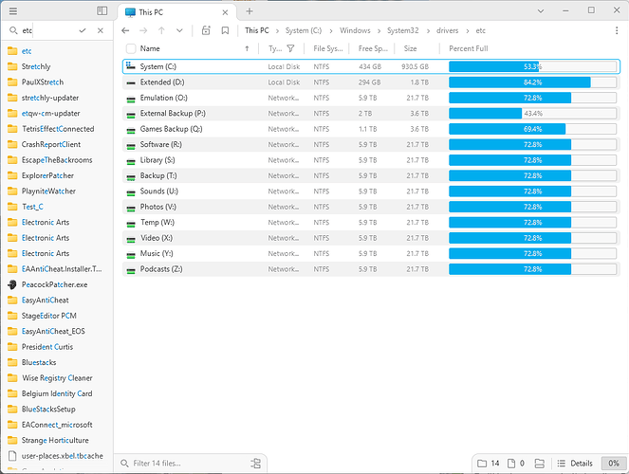This screenshot has width=629, height=474.
Task: Expand chevron after This PC breadcrumb
Action: (277, 31)
